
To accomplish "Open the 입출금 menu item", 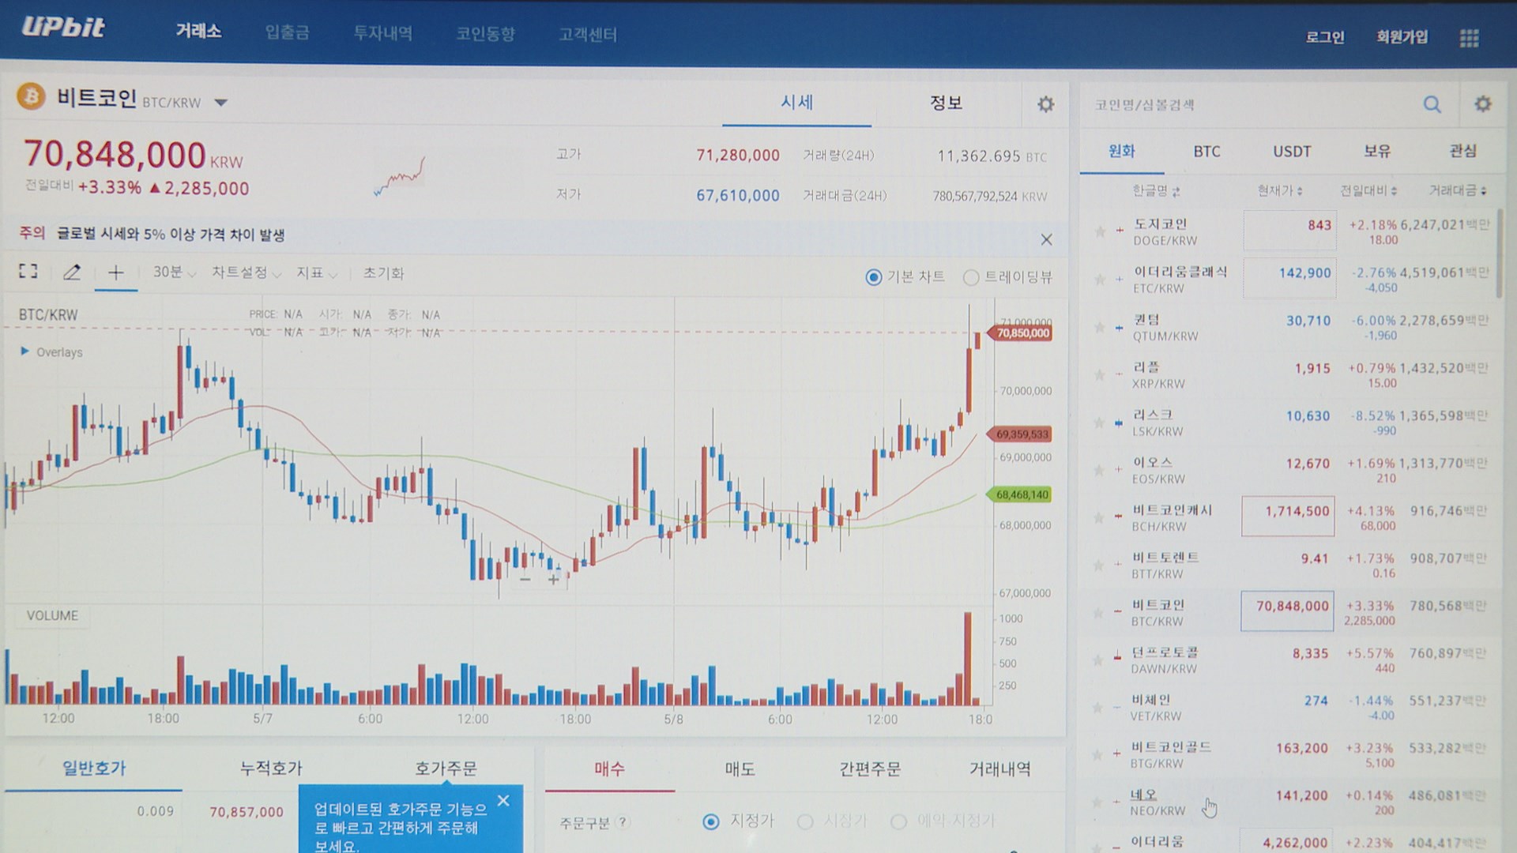I will click(287, 33).
